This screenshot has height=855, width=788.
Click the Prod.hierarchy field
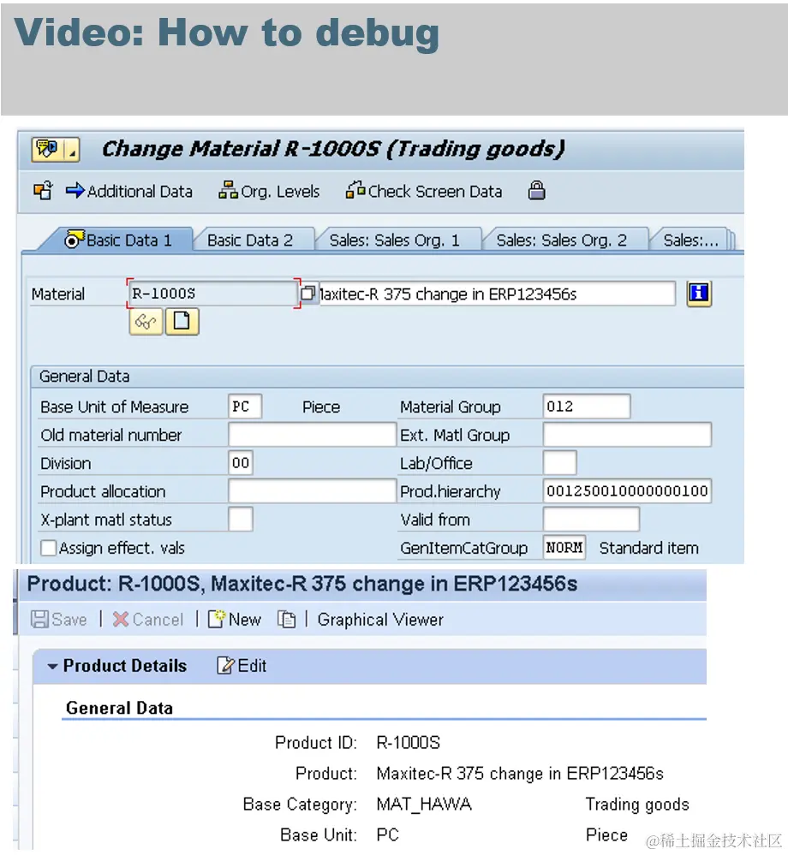click(627, 491)
